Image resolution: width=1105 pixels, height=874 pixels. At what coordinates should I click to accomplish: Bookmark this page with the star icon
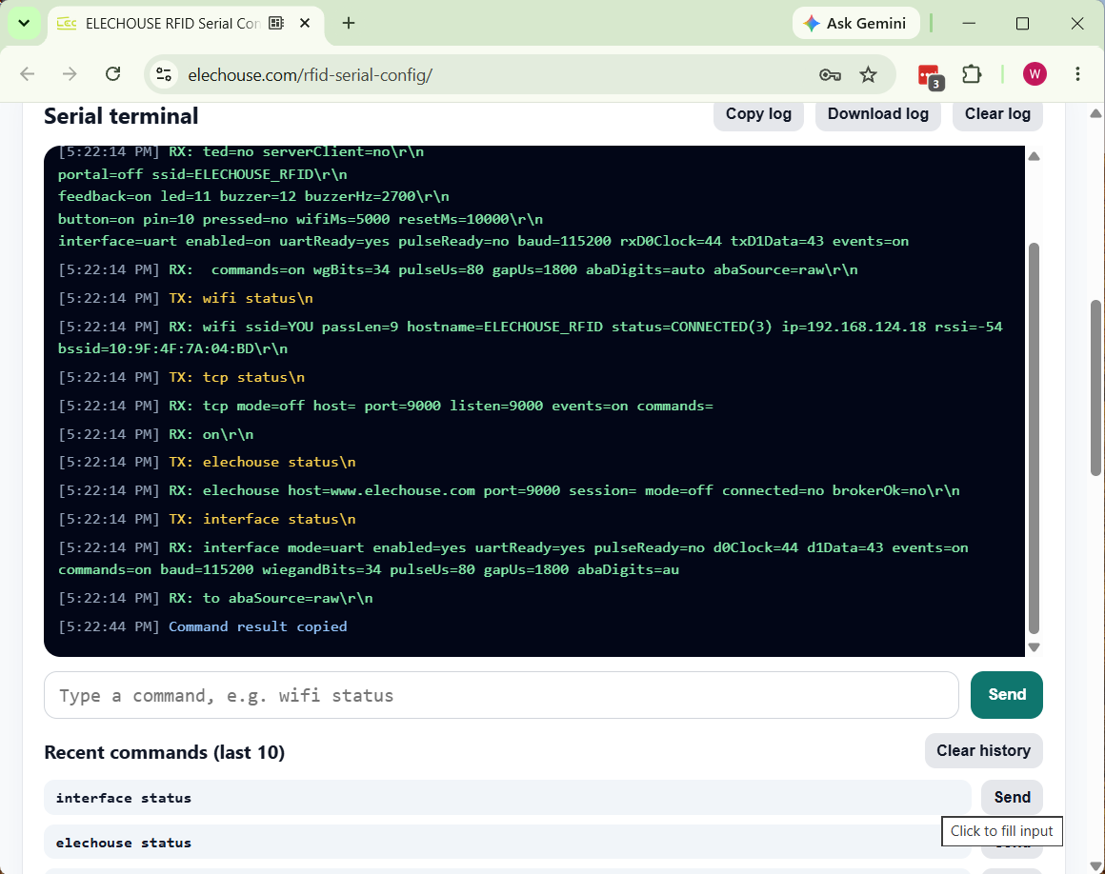click(868, 74)
